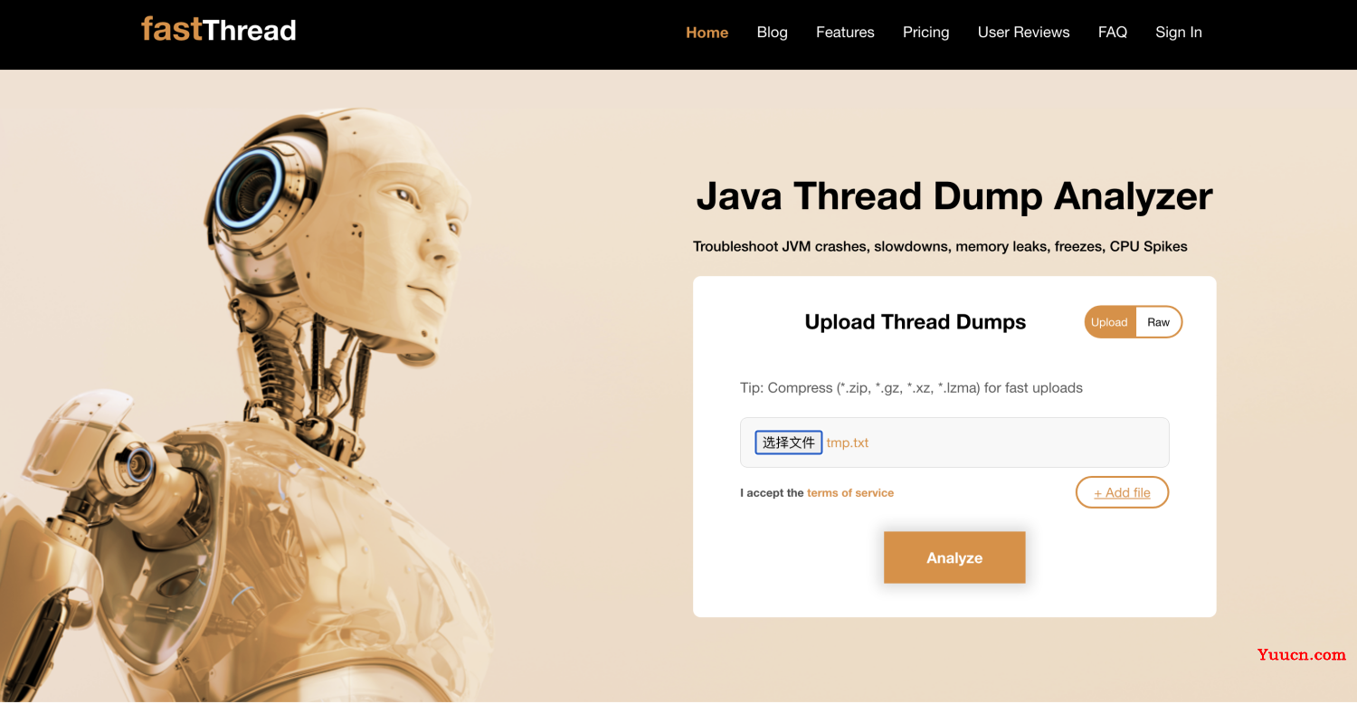1357x704 pixels.
Task: Click empty area of the file input box
Action: pyautogui.click(x=1018, y=442)
